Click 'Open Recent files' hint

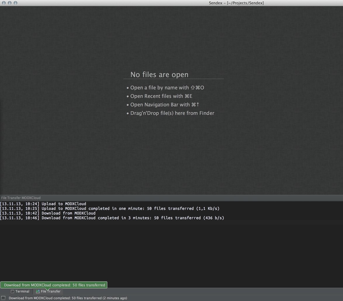tap(161, 96)
